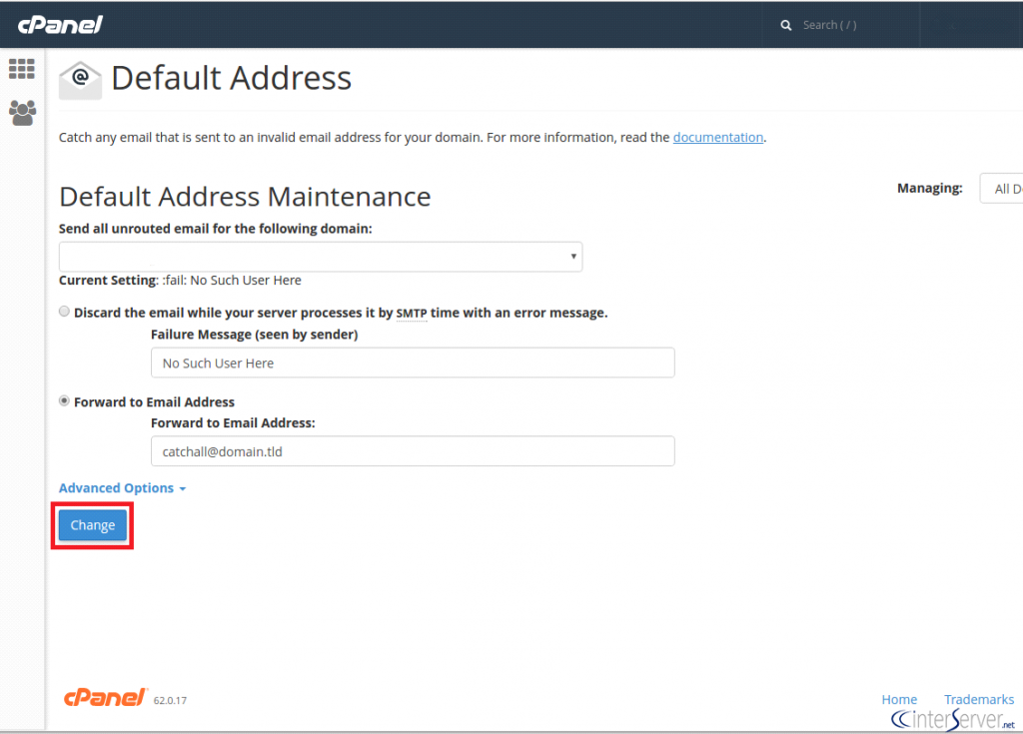Select Forward to Email Address radio button

[65, 401]
